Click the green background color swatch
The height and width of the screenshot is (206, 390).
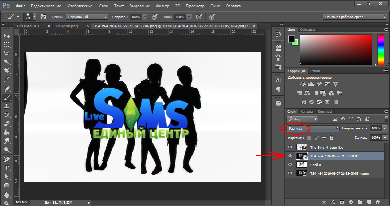click(296, 44)
